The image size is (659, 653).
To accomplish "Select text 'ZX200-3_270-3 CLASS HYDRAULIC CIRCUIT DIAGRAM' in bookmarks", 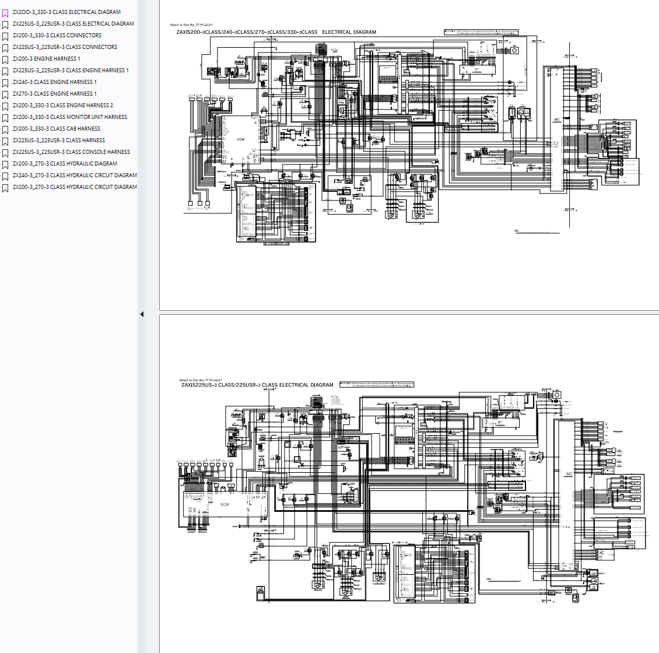I will tap(75, 187).
